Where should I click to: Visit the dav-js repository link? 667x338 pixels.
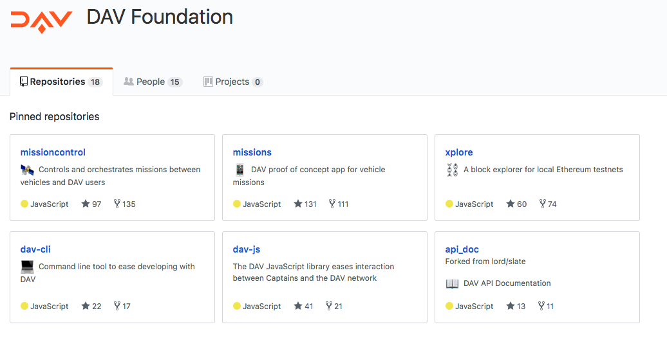247,249
